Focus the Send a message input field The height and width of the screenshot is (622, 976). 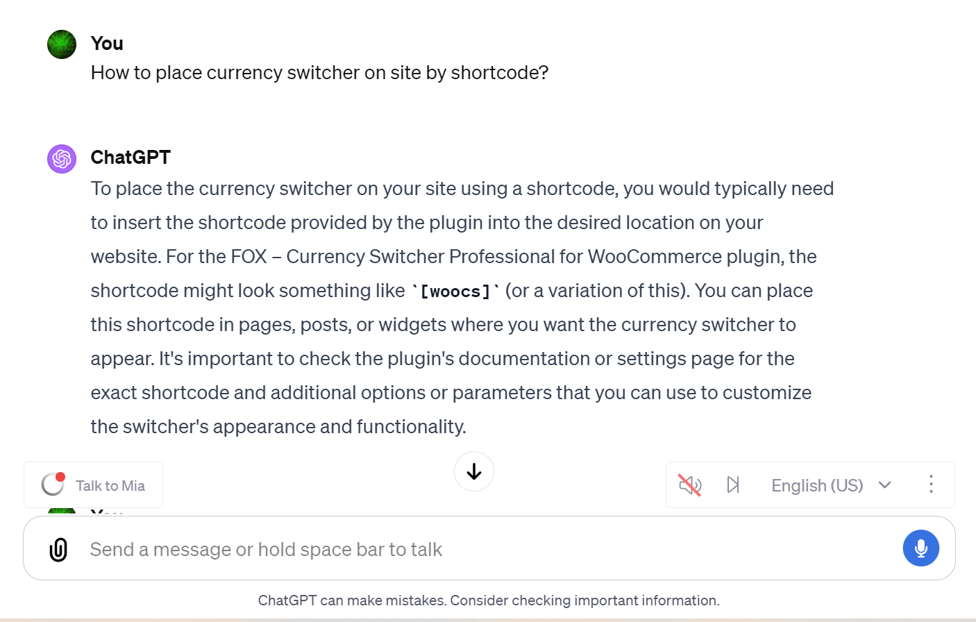click(486, 550)
